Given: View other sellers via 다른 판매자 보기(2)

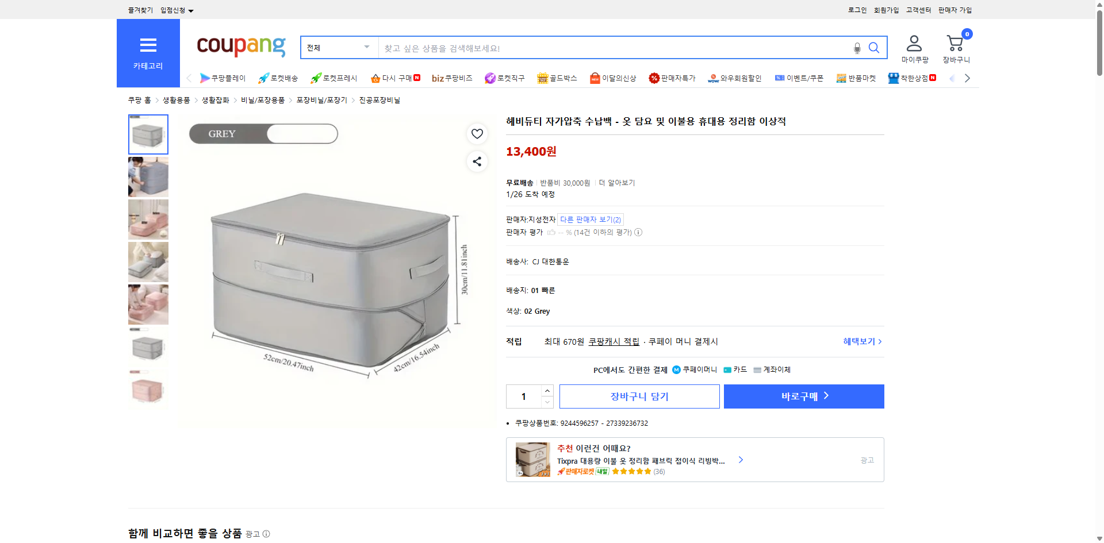Looking at the screenshot, I should pyautogui.click(x=589, y=219).
